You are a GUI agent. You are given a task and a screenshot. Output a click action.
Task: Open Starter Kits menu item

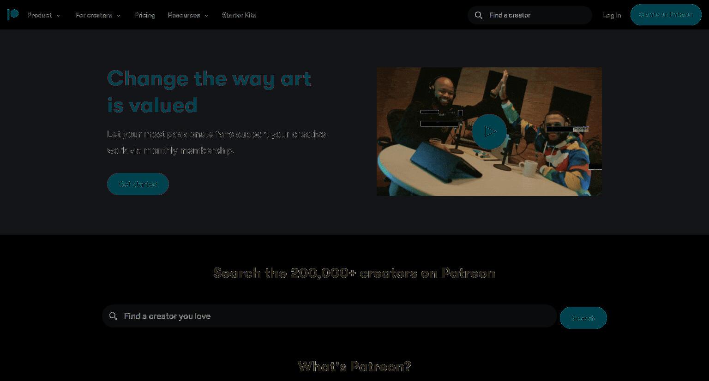pos(239,15)
